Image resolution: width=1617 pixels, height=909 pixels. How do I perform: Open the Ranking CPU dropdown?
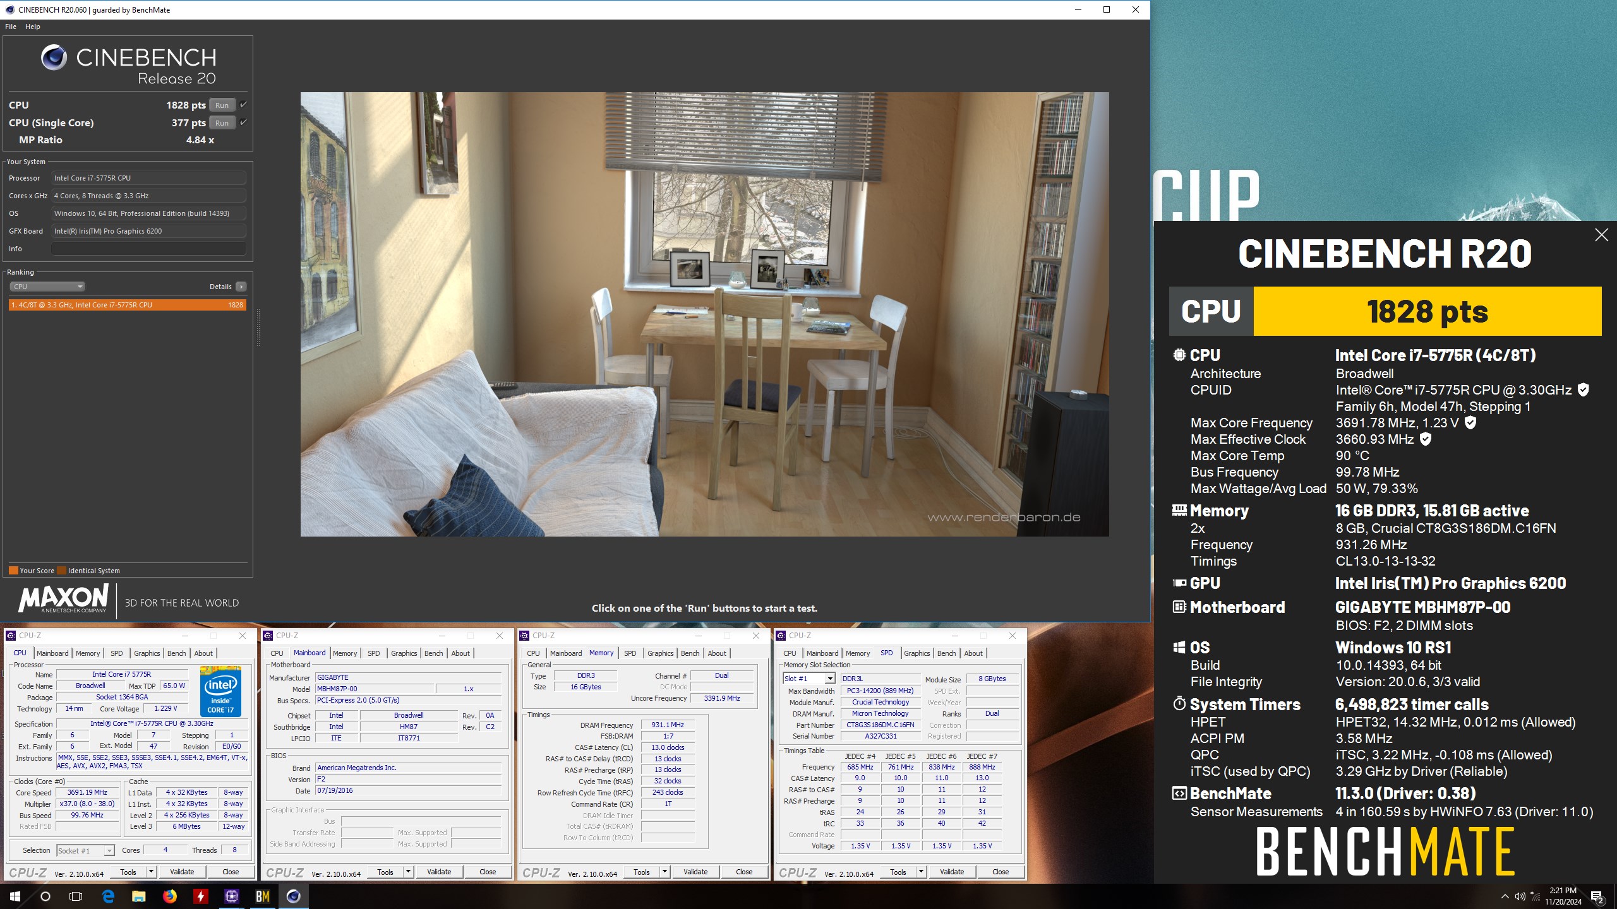[x=47, y=287]
